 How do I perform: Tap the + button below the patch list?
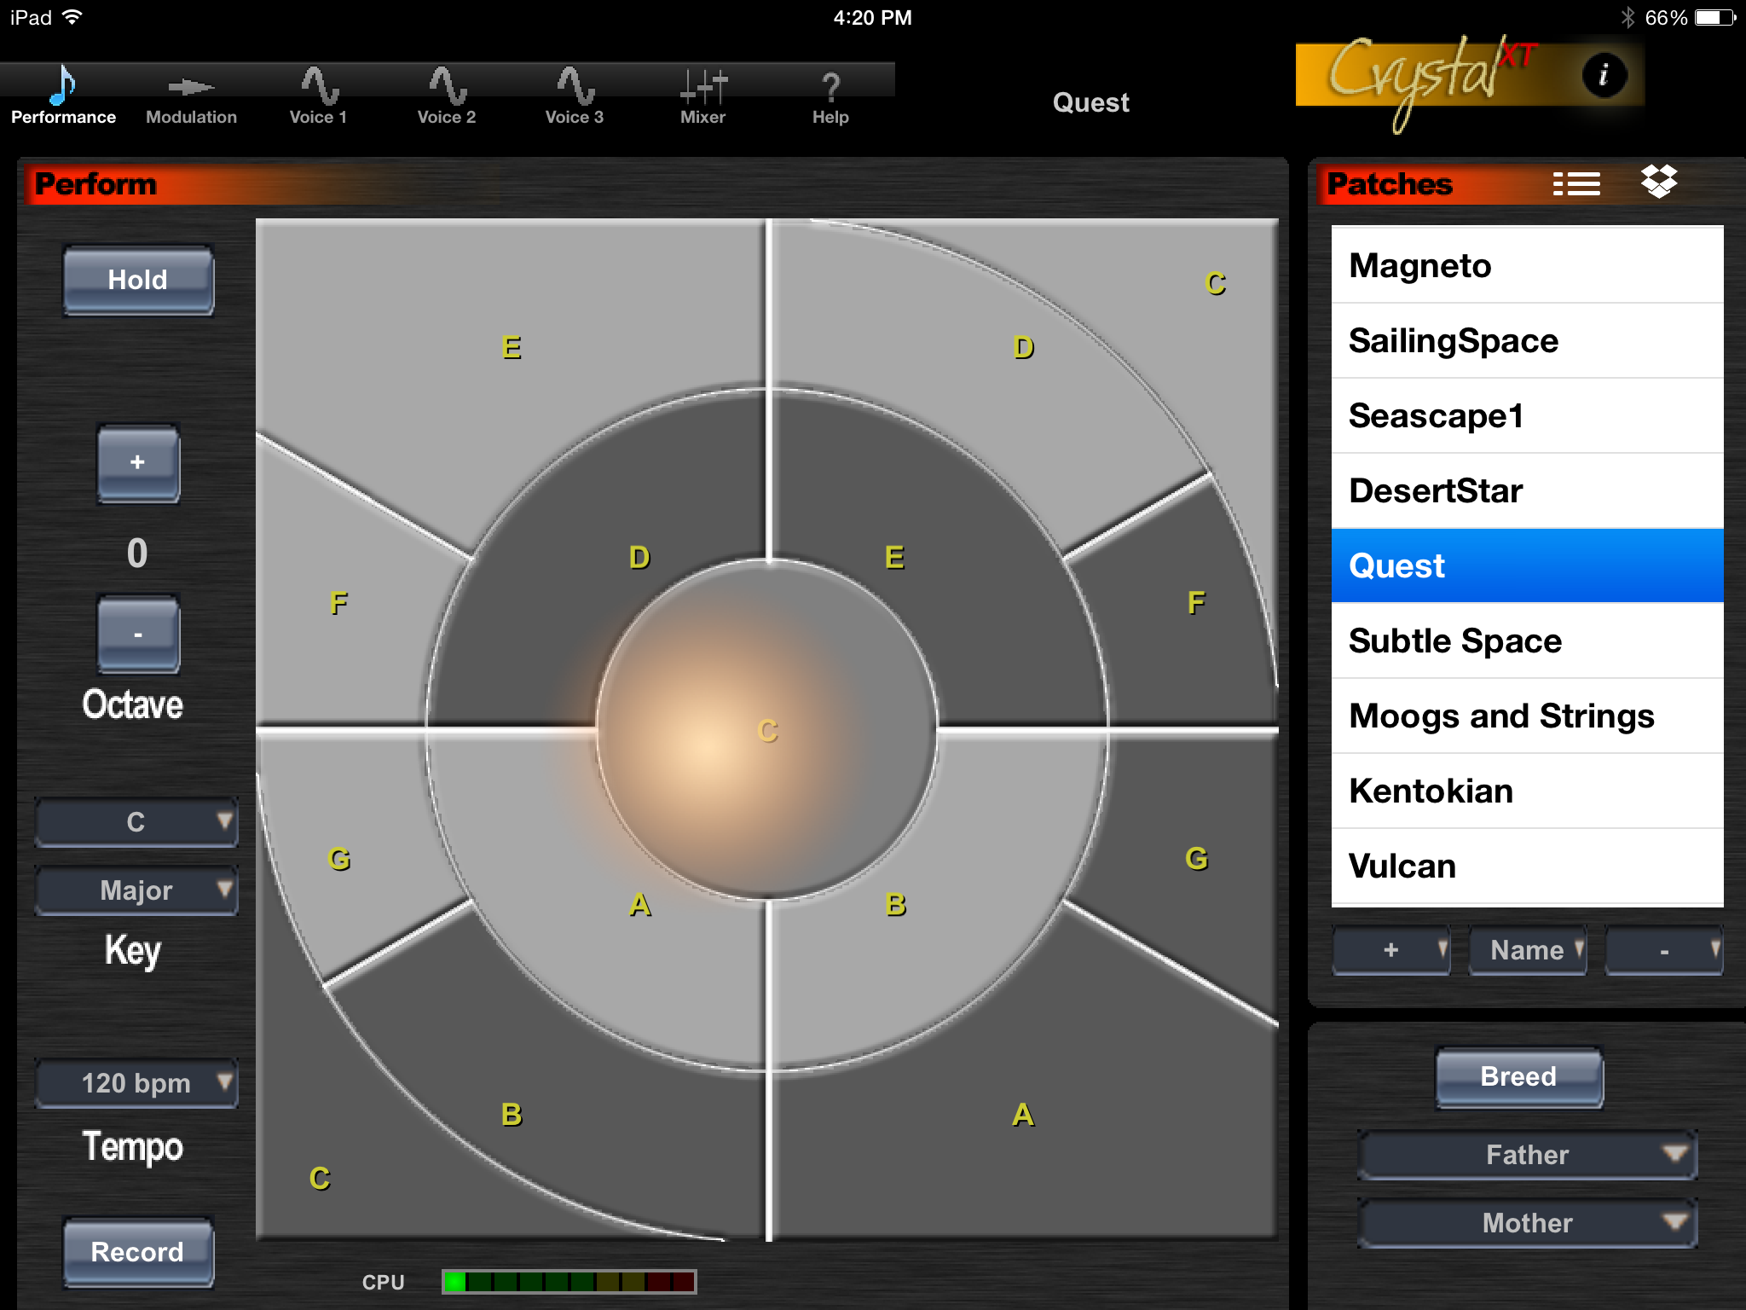click(1390, 950)
